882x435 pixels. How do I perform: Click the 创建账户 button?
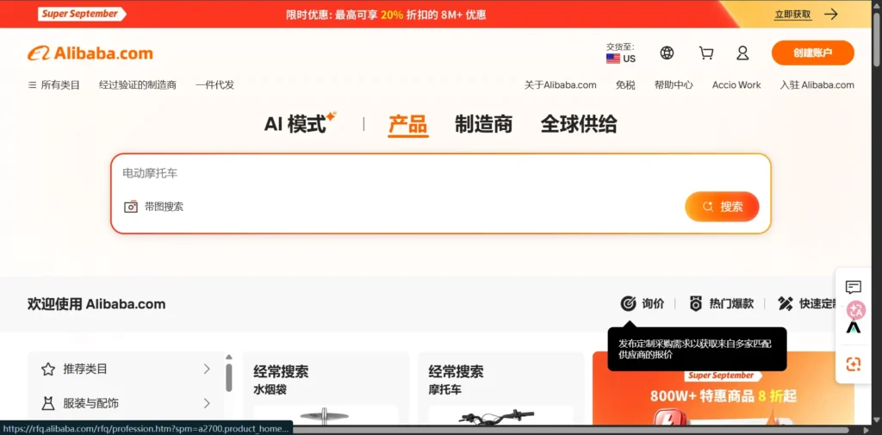(813, 53)
